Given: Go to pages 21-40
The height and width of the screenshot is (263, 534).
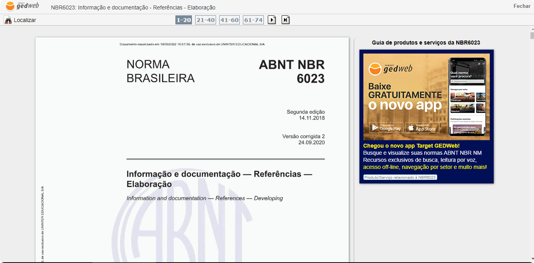Looking at the screenshot, I should (x=206, y=20).
